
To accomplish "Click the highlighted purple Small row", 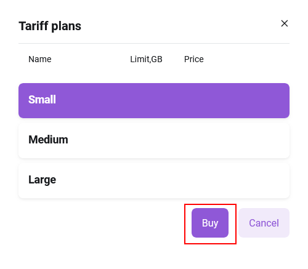I will coord(154,100).
